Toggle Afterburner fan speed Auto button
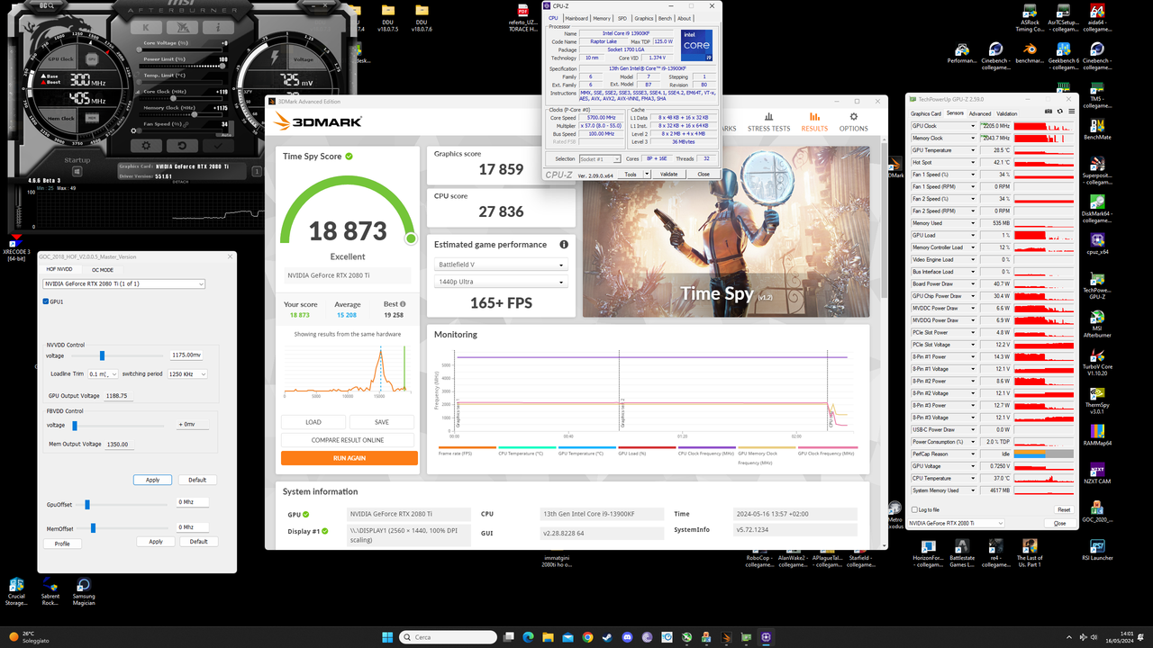Screen dimensions: 1153x648 pyautogui.click(x=225, y=134)
